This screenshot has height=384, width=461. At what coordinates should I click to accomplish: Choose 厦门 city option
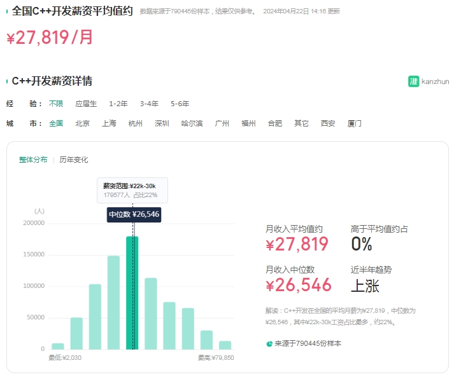point(354,123)
